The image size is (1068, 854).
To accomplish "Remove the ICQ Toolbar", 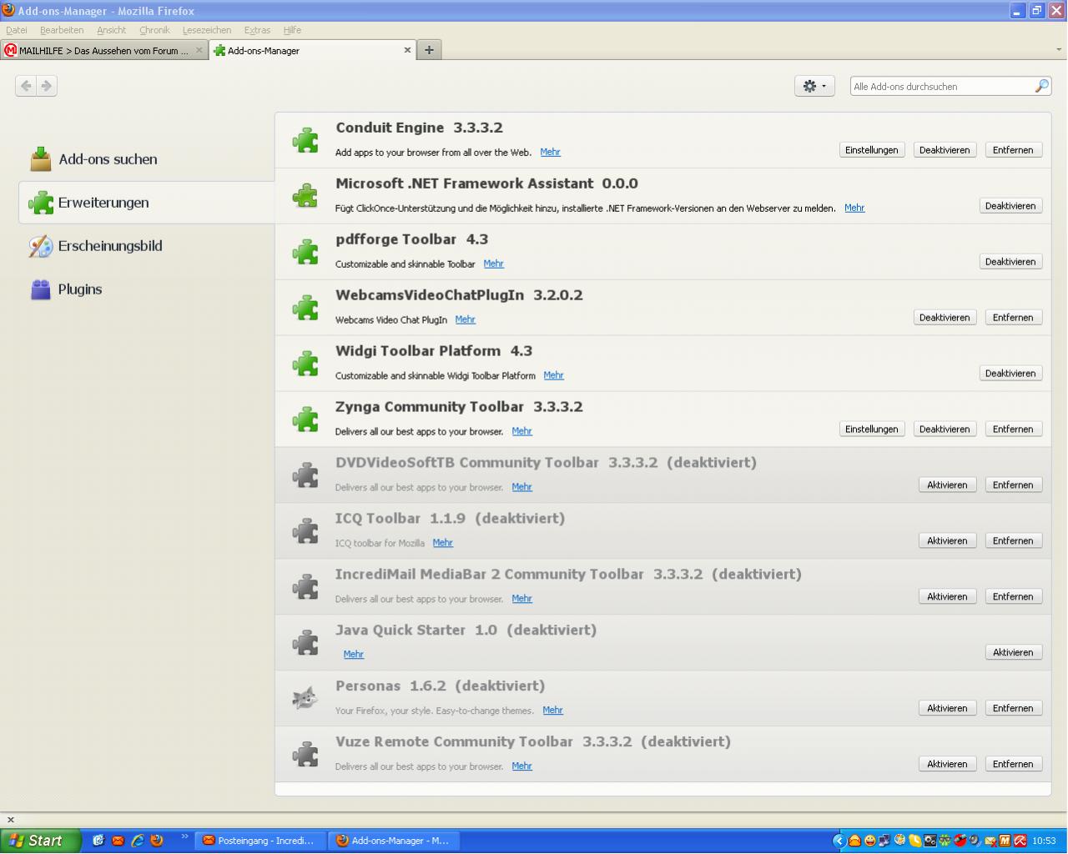I will pos(1013,541).
